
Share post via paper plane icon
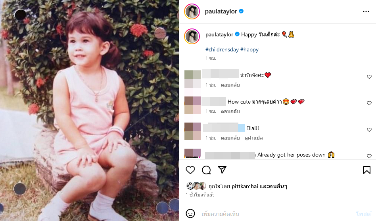click(222, 170)
